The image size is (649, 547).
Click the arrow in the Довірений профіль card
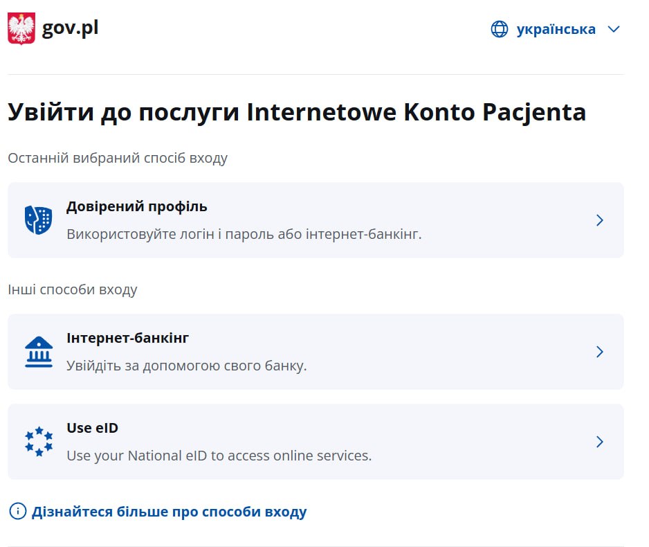[x=599, y=220]
